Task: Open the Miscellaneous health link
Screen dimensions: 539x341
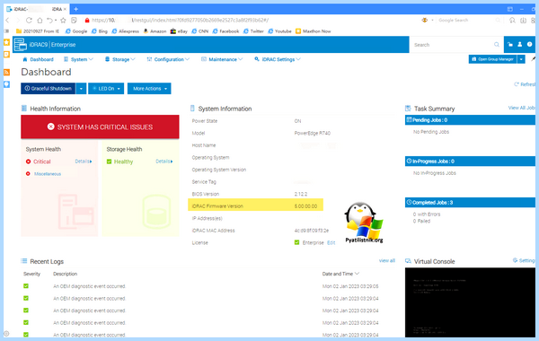Action: pos(48,174)
